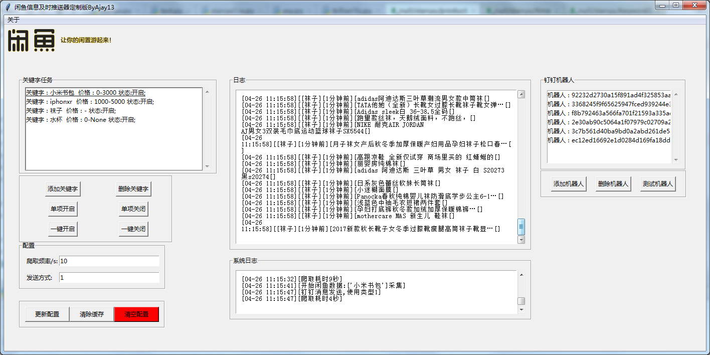Select keyword task 袜子 row
Screen dimensions: 710x355
[114, 111]
